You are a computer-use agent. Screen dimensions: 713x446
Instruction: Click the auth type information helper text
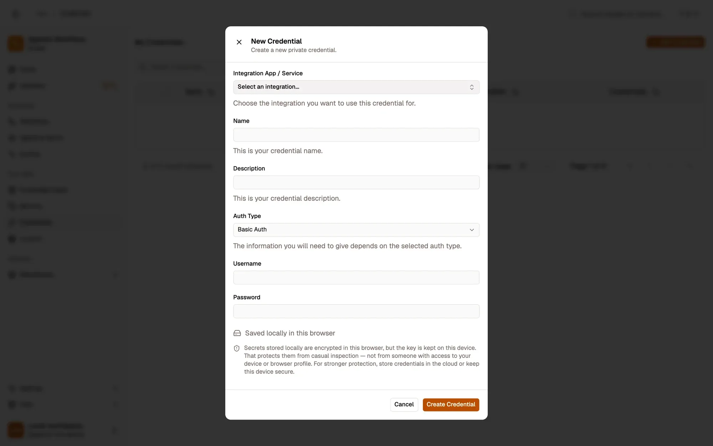coord(347,246)
